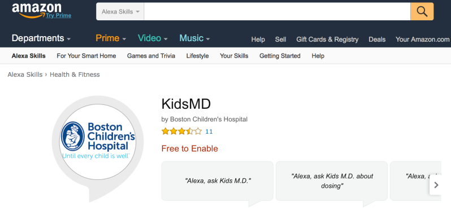Screen dimensions: 451x216
Task: Open the Music dropdown menu
Action: (194, 38)
